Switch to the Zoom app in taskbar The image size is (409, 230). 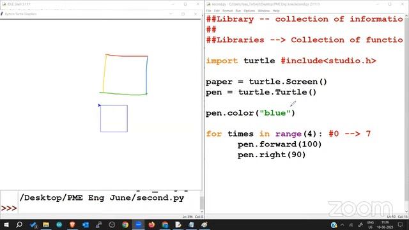(x=139, y=224)
